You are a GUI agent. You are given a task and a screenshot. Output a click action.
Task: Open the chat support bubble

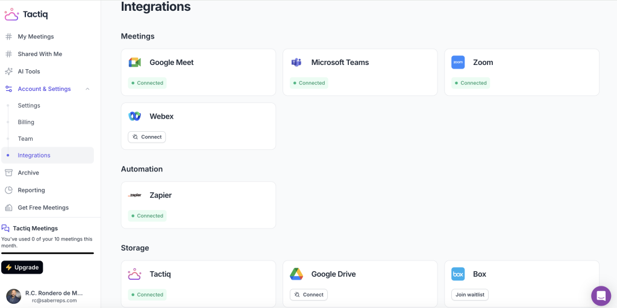pos(601,295)
